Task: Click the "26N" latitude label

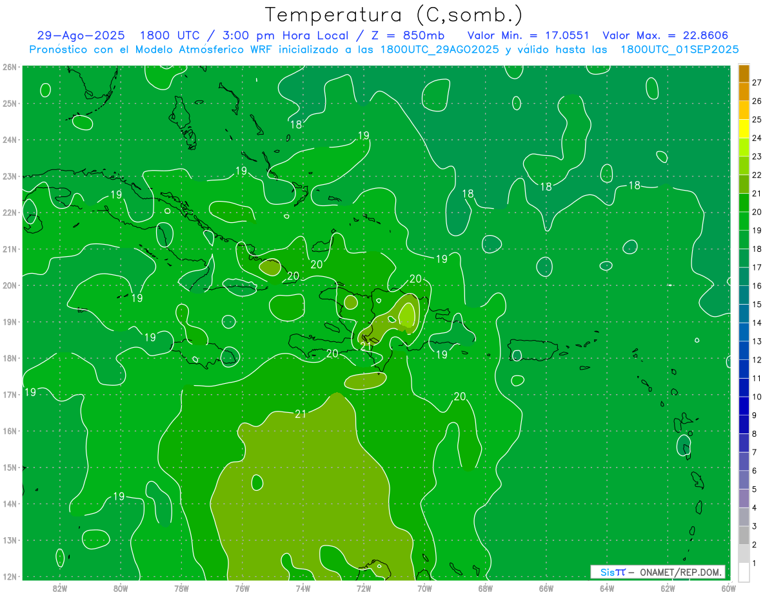Action: click(10, 67)
